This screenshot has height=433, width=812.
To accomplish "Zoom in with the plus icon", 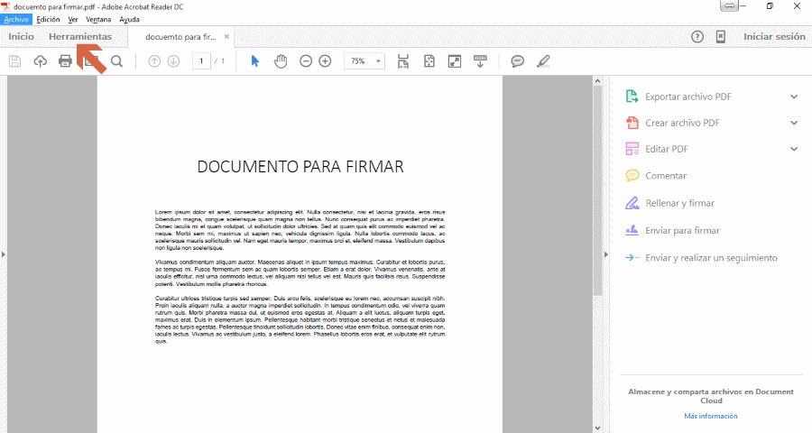I will pos(325,61).
